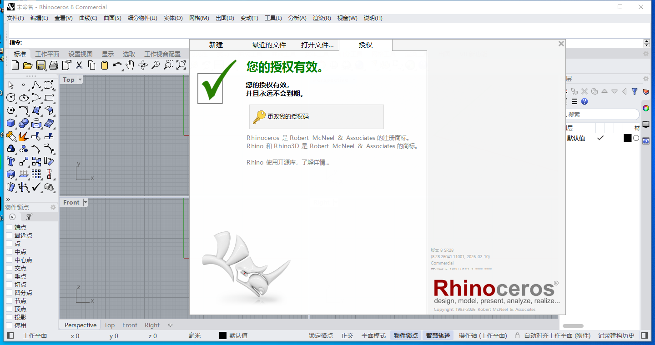Click the 更改我的授权码 button
This screenshot has width=655, height=345.
tap(316, 117)
